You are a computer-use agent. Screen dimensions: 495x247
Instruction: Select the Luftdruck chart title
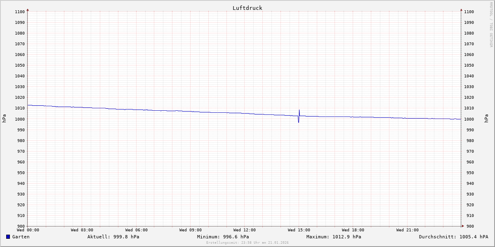(x=247, y=8)
